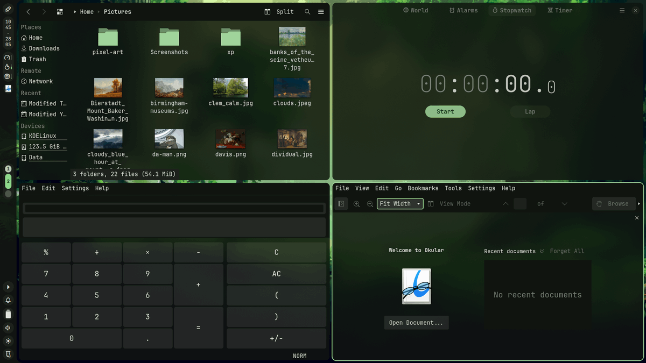
Task: Open the Screenshots folder
Action: point(169,42)
